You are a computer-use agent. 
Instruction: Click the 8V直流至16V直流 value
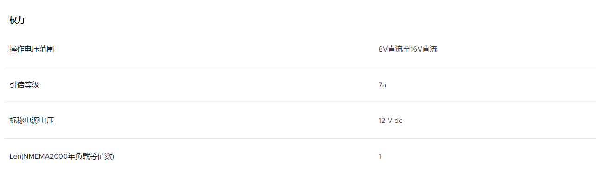(x=408, y=49)
